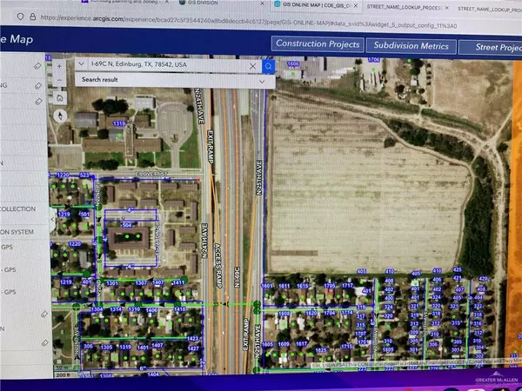Switch to STREET_NAME_LOOKUP_PROCES tab

point(406,7)
